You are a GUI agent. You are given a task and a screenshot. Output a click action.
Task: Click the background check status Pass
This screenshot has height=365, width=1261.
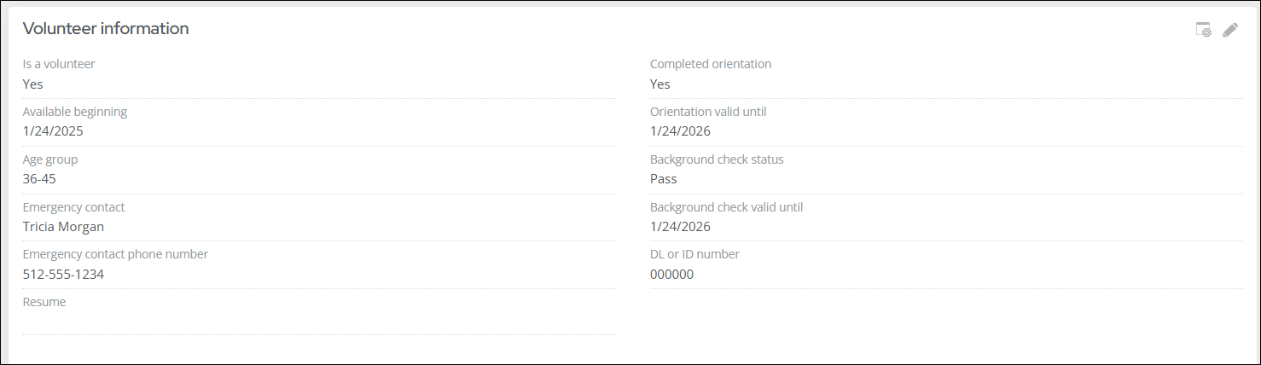tap(663, 179)
